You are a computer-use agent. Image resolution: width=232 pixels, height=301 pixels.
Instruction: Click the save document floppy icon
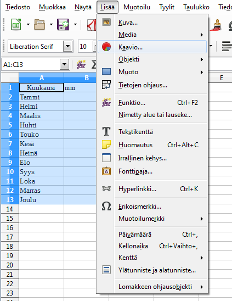coord(63,24)
